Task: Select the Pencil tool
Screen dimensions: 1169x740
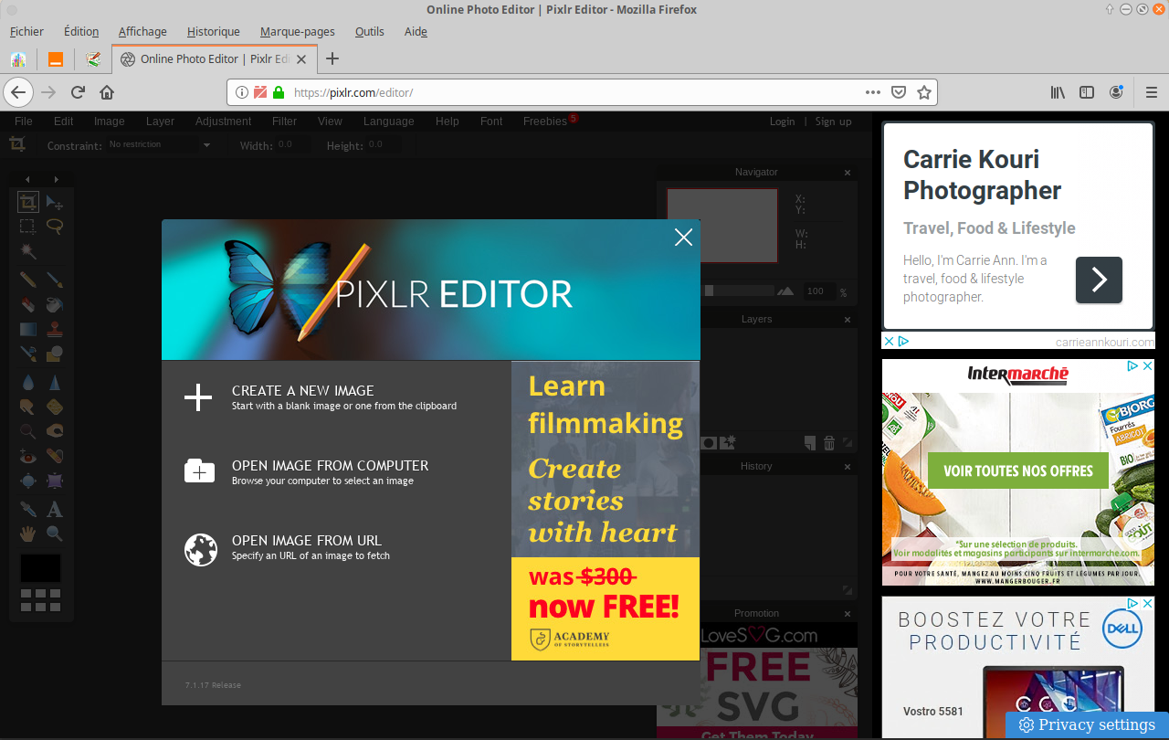Action: point(28,280)
